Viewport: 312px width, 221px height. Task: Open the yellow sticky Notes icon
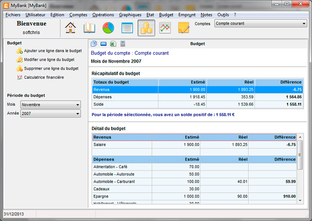pos(184,28)
